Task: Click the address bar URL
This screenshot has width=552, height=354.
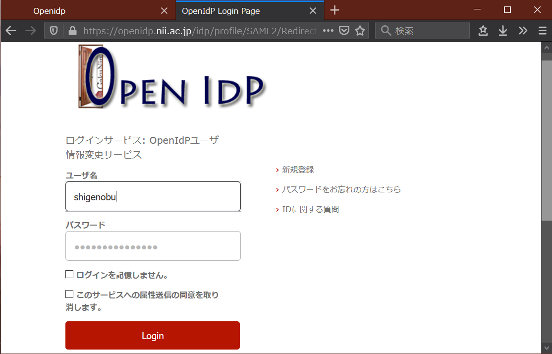Action: 200,31
